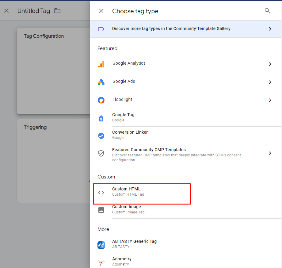Screen dimensions: 282x268
Task: Open Discover more tag types in Community Template Gallery
Action: click(185, 29)
